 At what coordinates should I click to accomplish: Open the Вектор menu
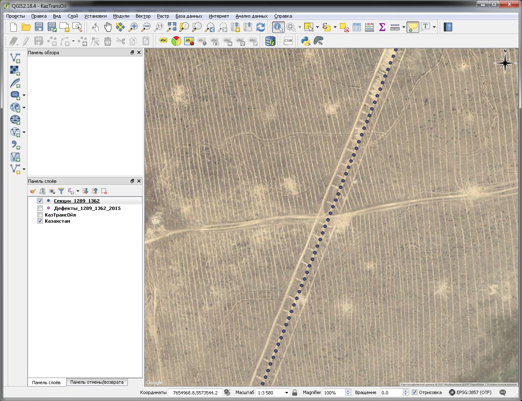click(143, 16)
